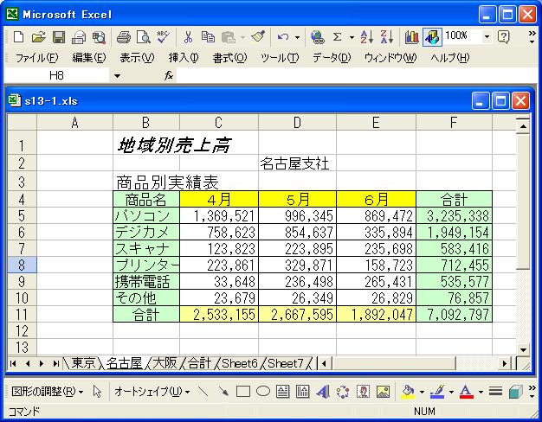The image size is (542, 422).
Task: Click the Cut scissors icon
Action: click(188, 36)
